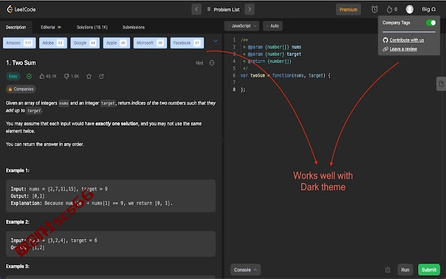
Task: Click the list icon beside Problem List
Action: click(209, 9)
